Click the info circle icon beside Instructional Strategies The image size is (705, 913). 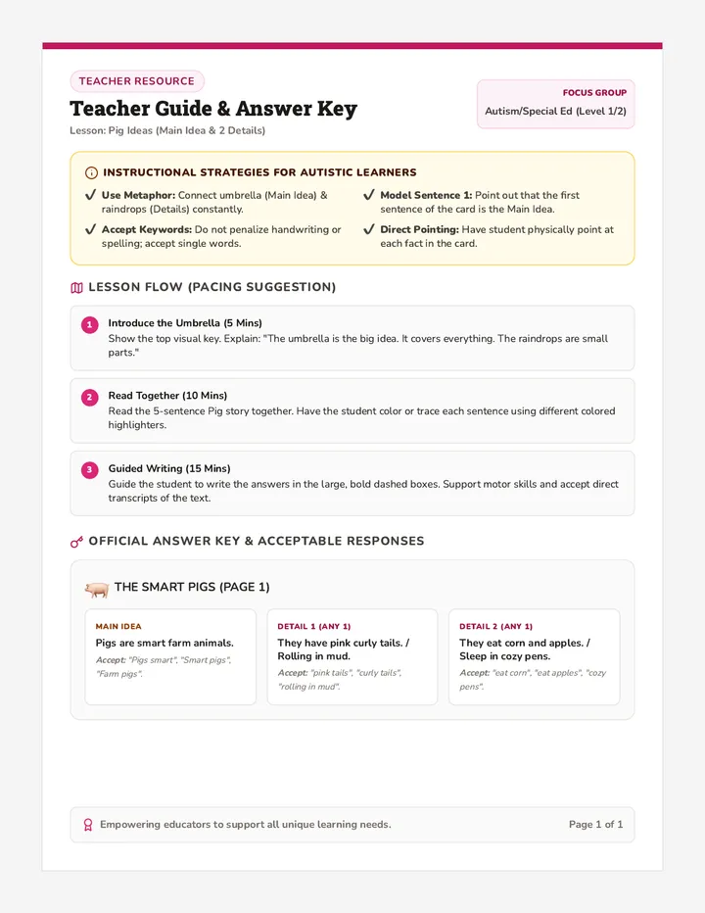tap(91, 172)
